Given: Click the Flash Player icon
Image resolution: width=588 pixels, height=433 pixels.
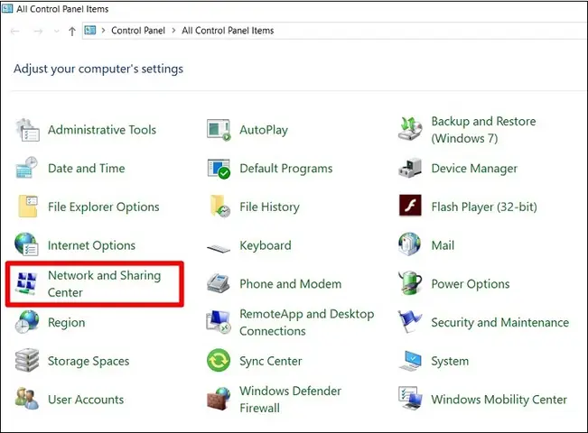Looking at the screenshot, I should pyautogui.click(x=410, y=206).
